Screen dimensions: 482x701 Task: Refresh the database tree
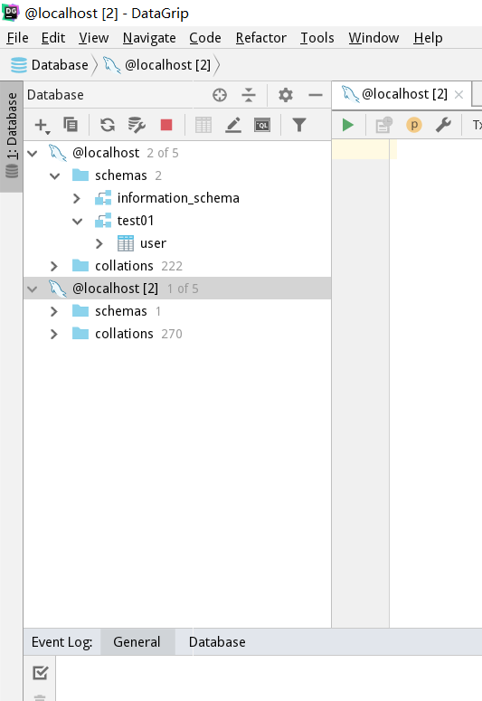[x=108, y=125]
